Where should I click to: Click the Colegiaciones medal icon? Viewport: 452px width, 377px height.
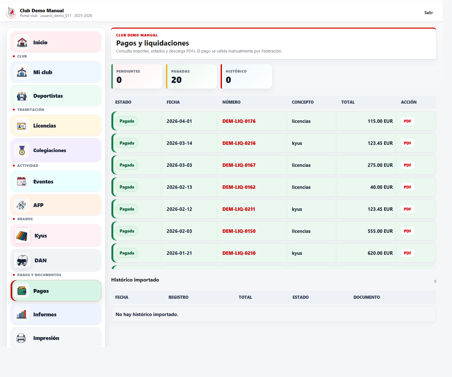pyautogui.click(x=22, y=150)
